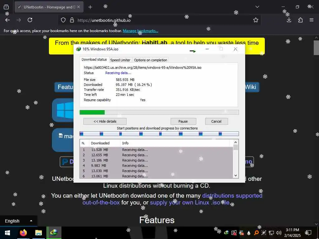
Task: Click the orange magnifier tray icon
Action: pos(256,233)
